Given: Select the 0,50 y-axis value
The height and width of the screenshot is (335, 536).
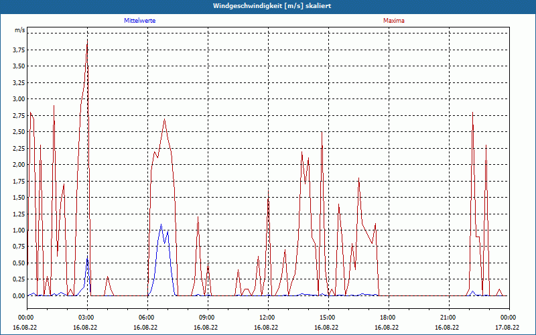Looking at the screenshot, I should [19, 263].
